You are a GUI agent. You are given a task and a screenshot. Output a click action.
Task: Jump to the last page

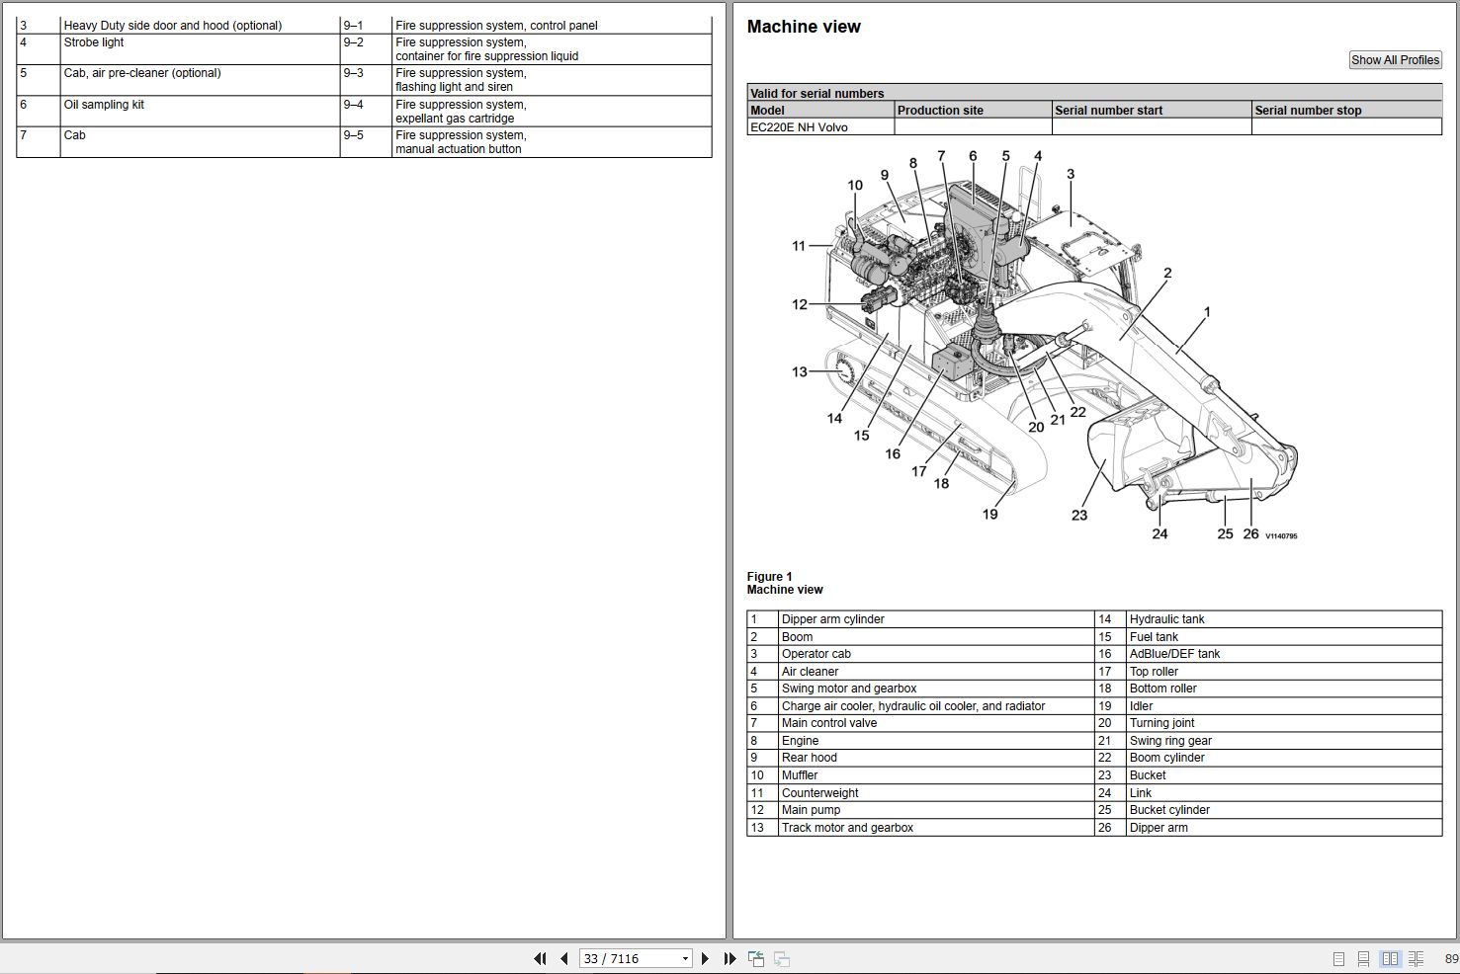[730, 958]
